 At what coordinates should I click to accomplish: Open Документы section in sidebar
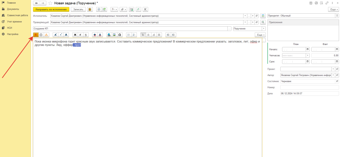pos(13,9)
